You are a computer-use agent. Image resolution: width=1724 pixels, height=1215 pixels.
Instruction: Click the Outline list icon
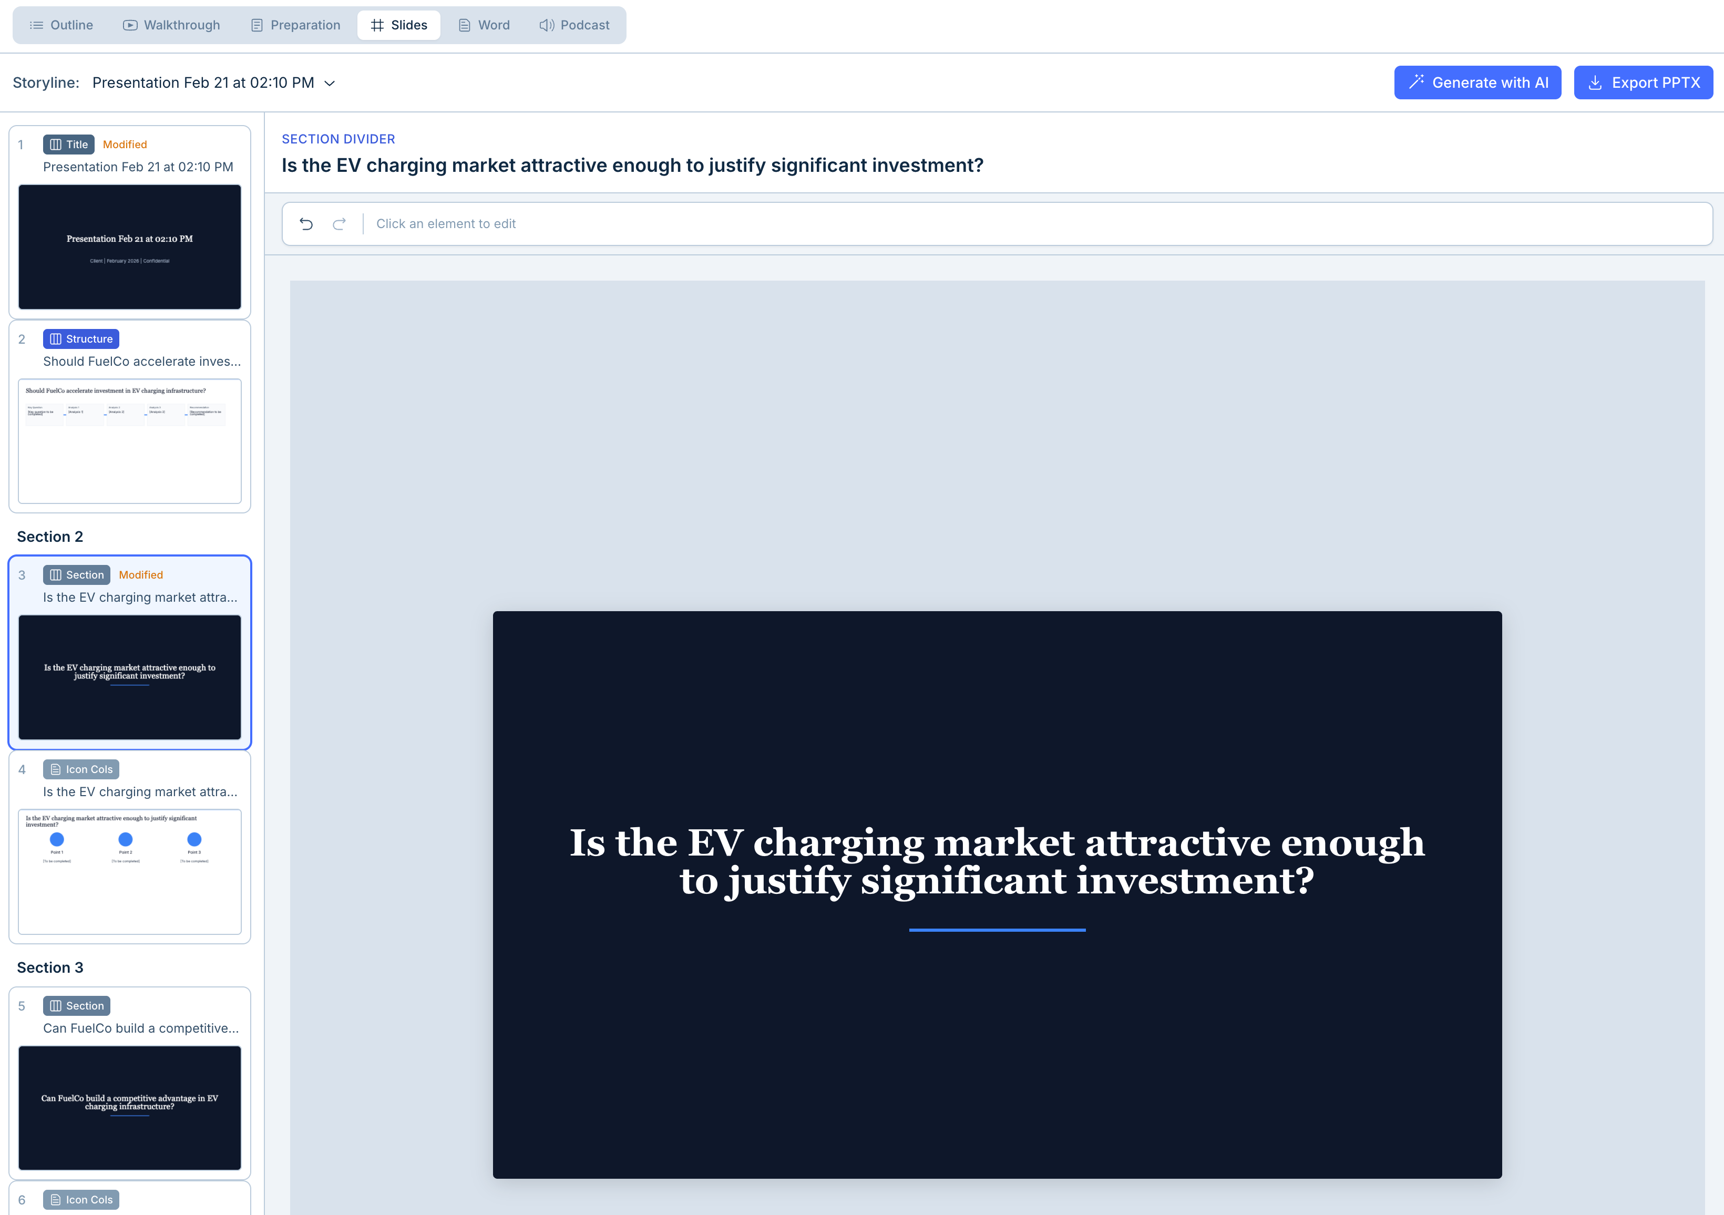35,25
